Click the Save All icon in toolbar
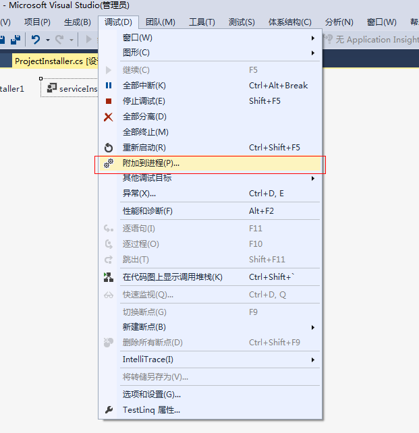 16,40
